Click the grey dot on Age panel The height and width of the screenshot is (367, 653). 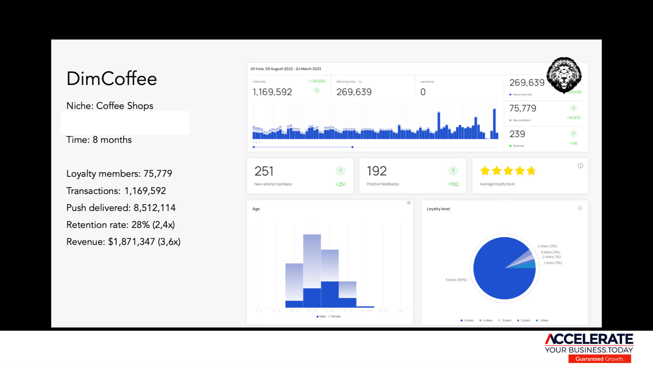(409, 203)
